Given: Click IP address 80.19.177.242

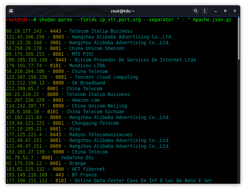Looking at the screenshot, I should [x=24, y=31].
